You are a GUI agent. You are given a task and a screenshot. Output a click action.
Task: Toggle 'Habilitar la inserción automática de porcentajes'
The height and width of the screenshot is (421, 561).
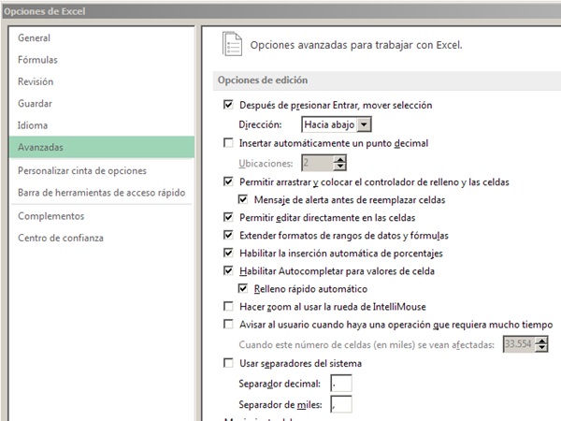228,253
